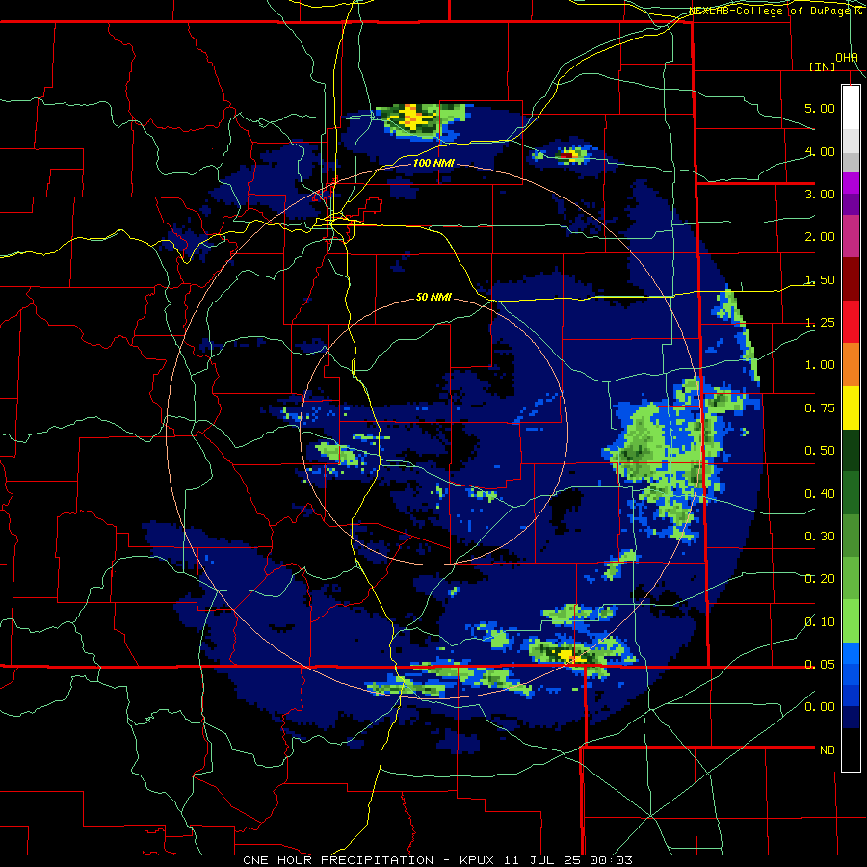Click the '4.00' scale label
867x867 pixels.
coord(820,151)
